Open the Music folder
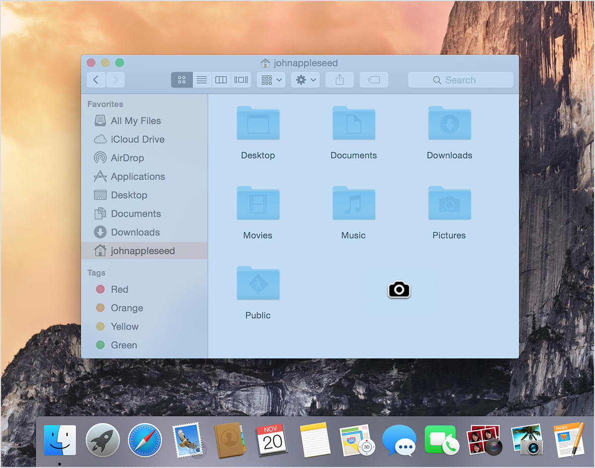Viewport: 595px width, 468px height. [x=353, y=203]
